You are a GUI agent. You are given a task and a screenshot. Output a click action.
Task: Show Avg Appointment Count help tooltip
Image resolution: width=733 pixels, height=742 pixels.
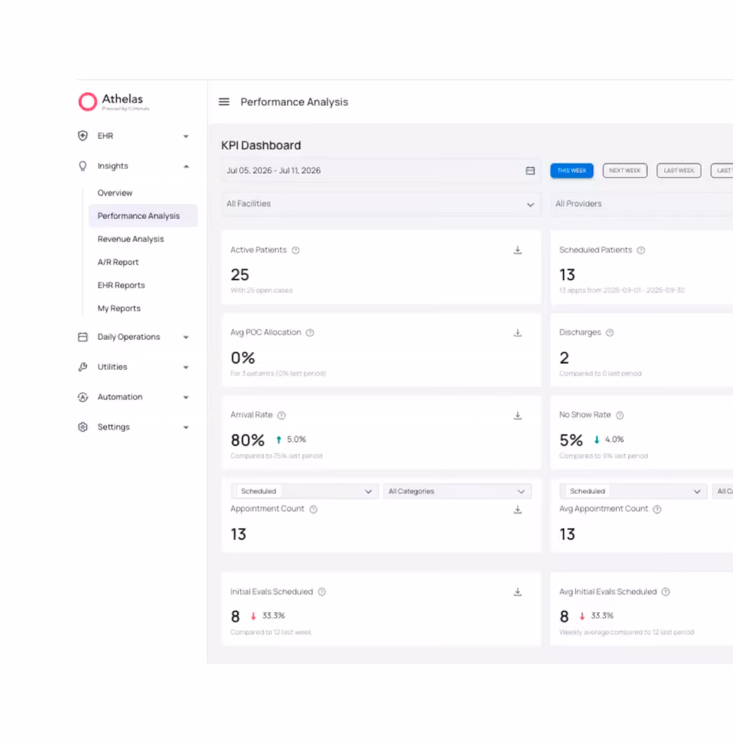click(x=657, y=509)
